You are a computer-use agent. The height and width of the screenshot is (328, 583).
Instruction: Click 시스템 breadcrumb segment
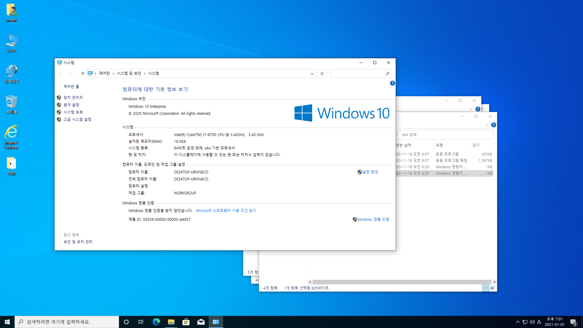click(153, 73)
